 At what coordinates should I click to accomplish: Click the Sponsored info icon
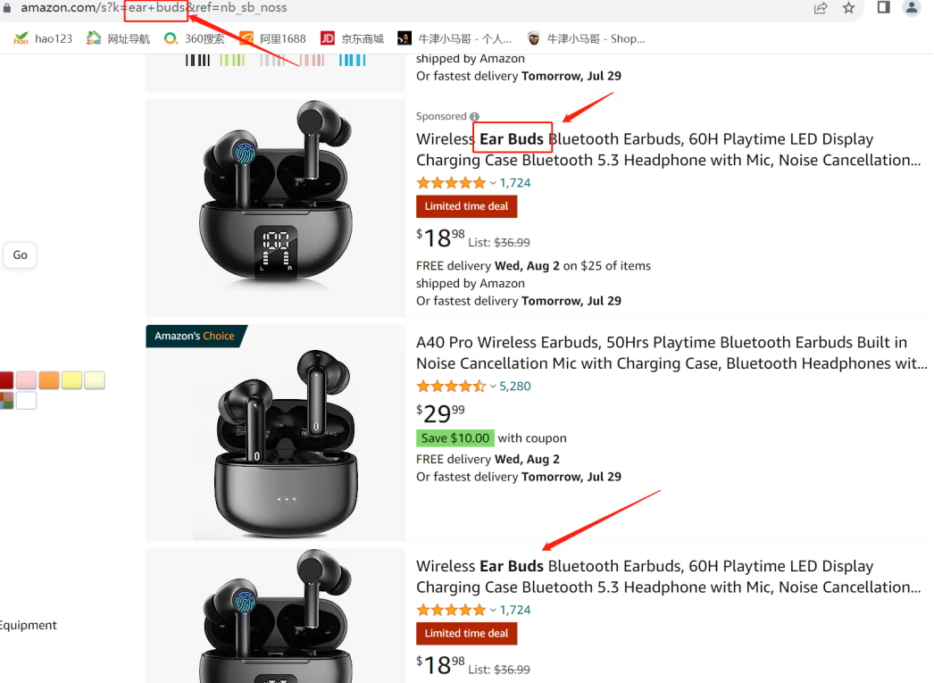pyautogui.click(x=474, y=117)
